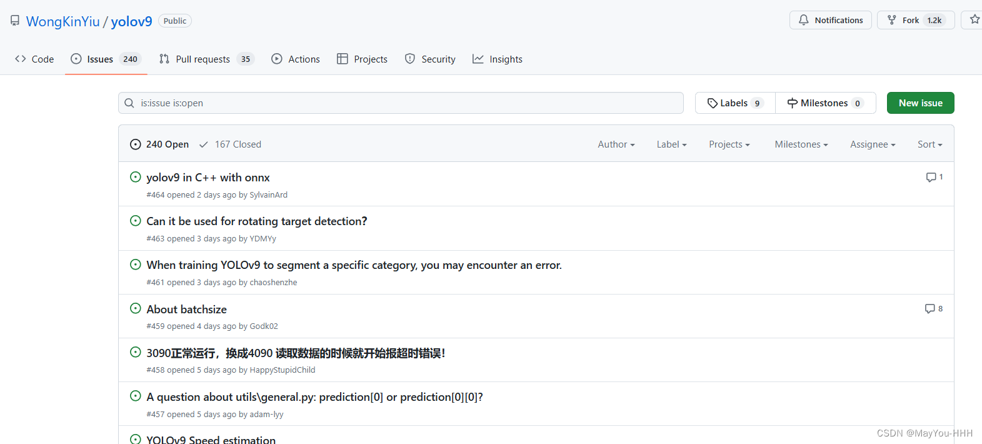The image size is (982, 444).
Task: Click the open-issue icon beside 'Can it be used for rotating target detection?'
Action: click(135, 221)
